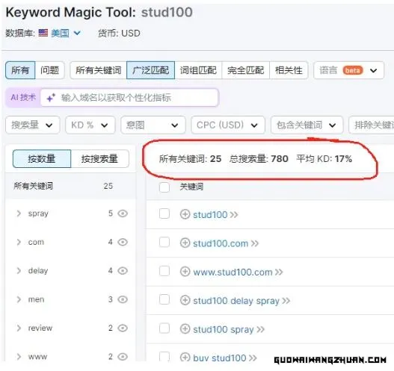The image size is (394, 371).
Task: Click double-arrow icon next to stud100
Action: pyautogui.click(x=234, y=215)
